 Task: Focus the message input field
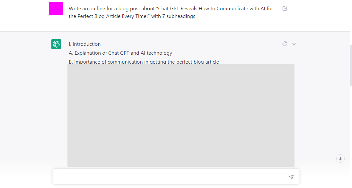pyautogui.click(x=170, y=177)
